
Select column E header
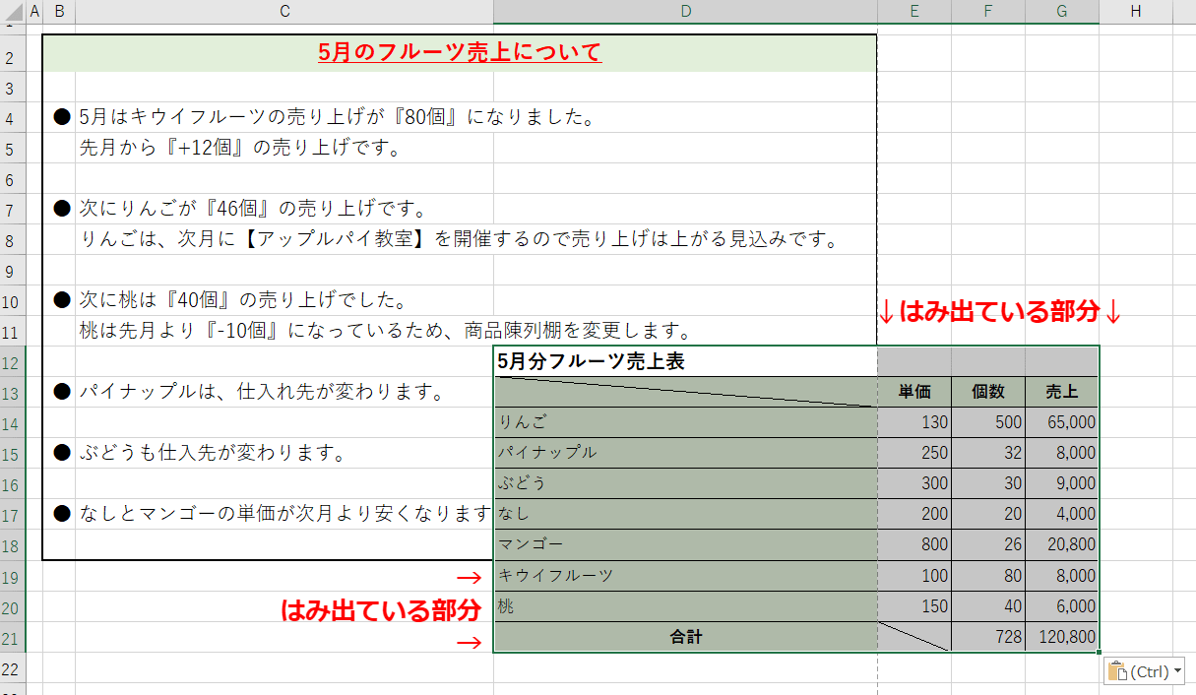pos(914,11)
